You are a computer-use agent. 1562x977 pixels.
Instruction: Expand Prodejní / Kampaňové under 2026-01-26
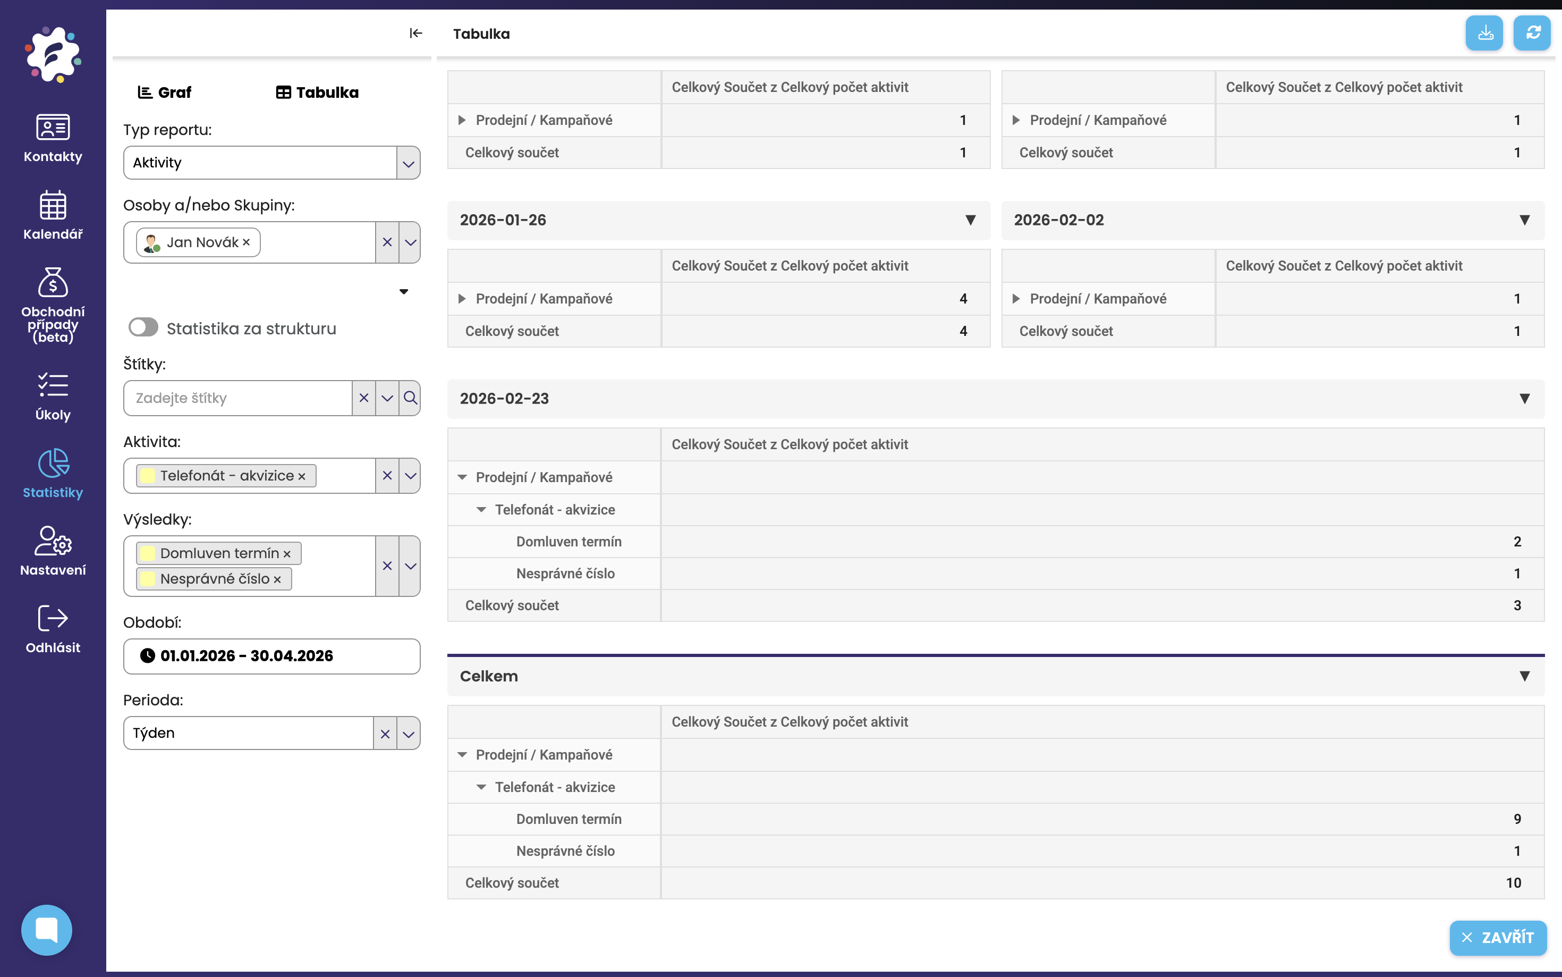click(x=462, y=299)
